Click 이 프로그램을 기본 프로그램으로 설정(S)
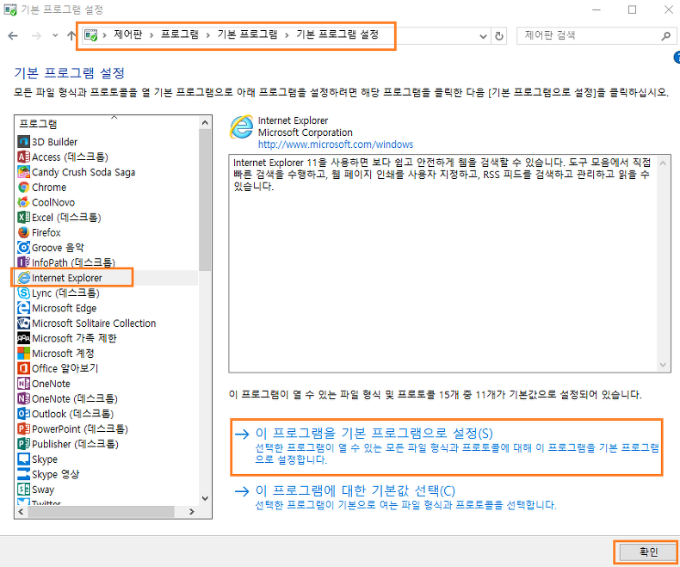This screenshot has width=680, height=567. pyautogui.click(x=374, y=433)
